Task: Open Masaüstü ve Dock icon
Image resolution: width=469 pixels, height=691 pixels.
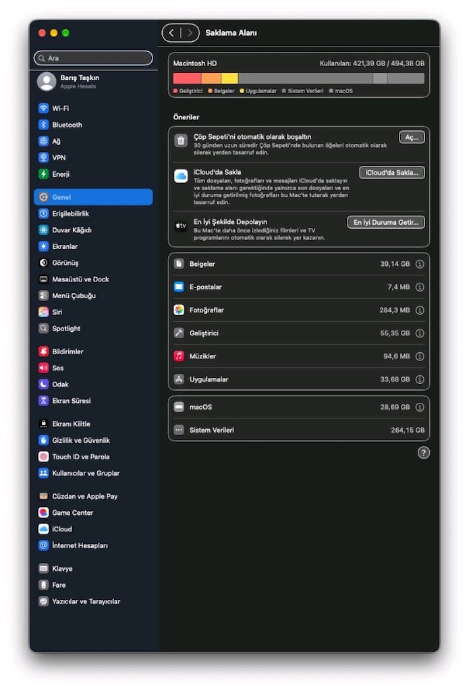Action: coord(43,279)
